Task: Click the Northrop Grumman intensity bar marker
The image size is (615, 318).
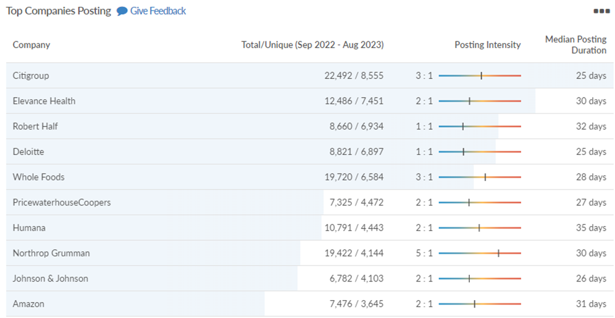Action: tap(498, 253)
